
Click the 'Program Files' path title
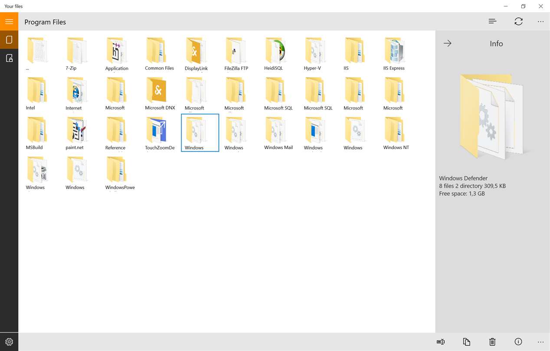pos(45,22)
